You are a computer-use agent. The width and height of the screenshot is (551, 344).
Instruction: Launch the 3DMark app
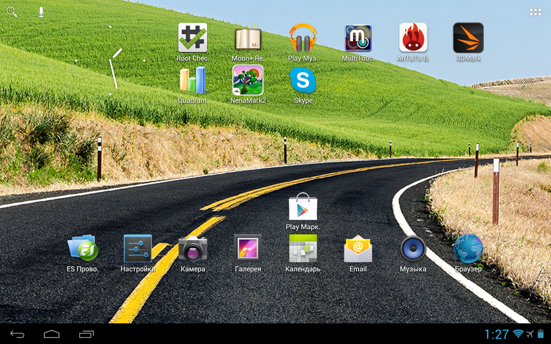click(x=468, y=38)
